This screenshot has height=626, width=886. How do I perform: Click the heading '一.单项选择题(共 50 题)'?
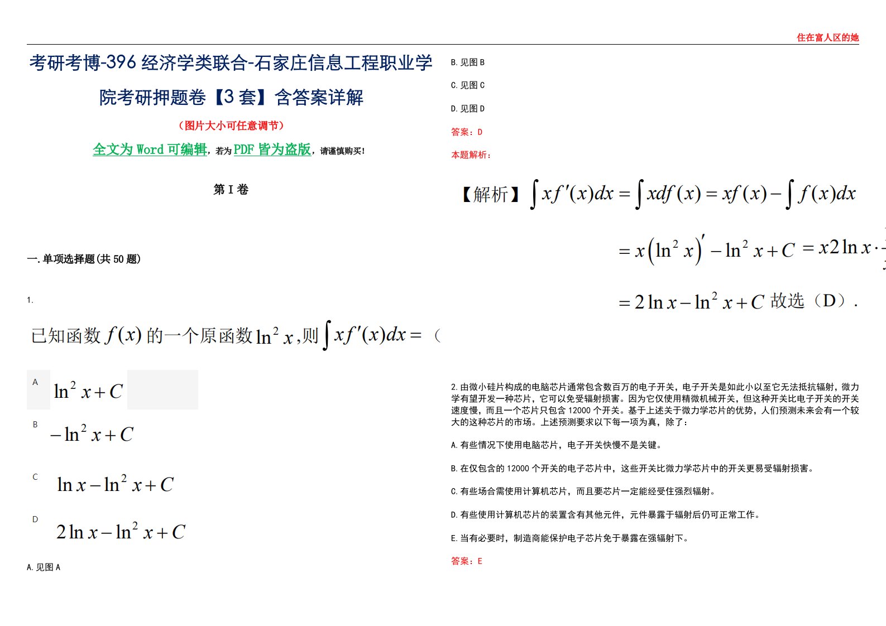click(x=84, y=259)
